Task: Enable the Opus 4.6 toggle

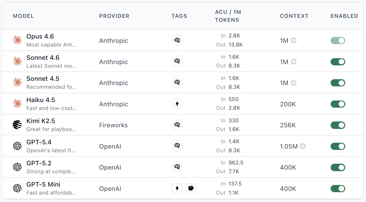Action: (x=338, y=40)
